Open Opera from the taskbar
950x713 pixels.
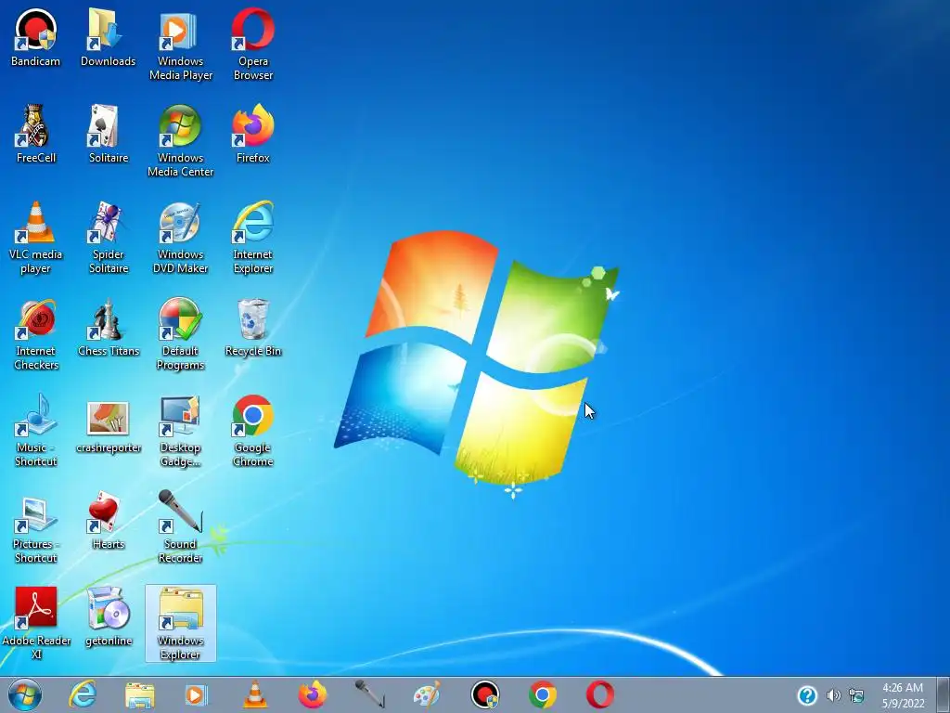pos(600,694)
